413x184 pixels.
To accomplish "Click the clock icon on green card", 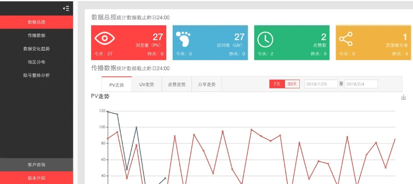I will tap(265, 39).
